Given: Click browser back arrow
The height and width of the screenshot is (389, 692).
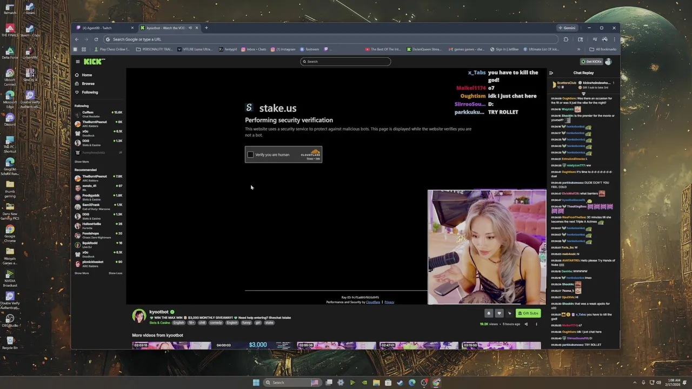Looking at the screenshot, I should pyautogui.click(x=77, y=39).
